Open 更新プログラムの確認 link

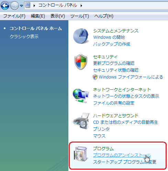pyautogui.click(x=114, y=63)
